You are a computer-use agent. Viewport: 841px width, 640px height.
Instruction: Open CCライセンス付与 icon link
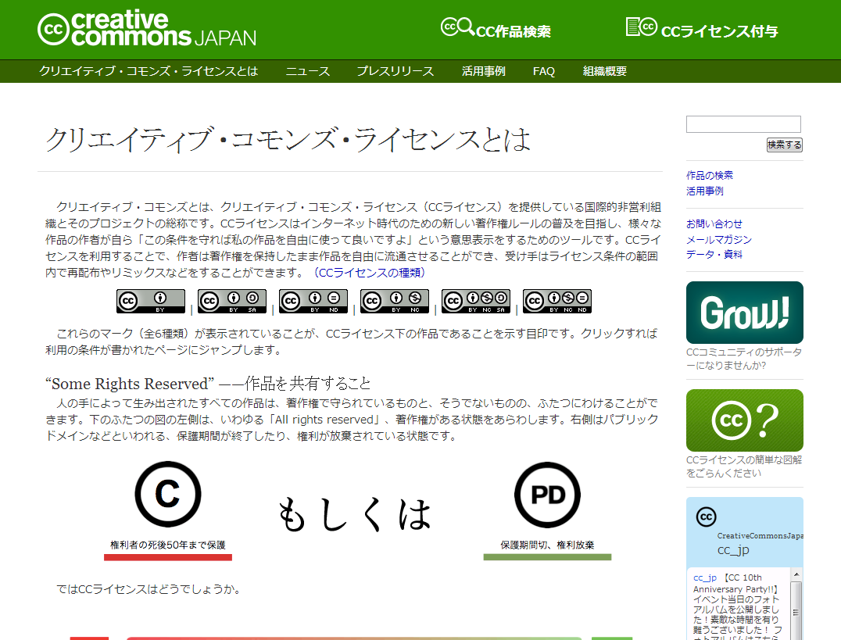(702, 28)
